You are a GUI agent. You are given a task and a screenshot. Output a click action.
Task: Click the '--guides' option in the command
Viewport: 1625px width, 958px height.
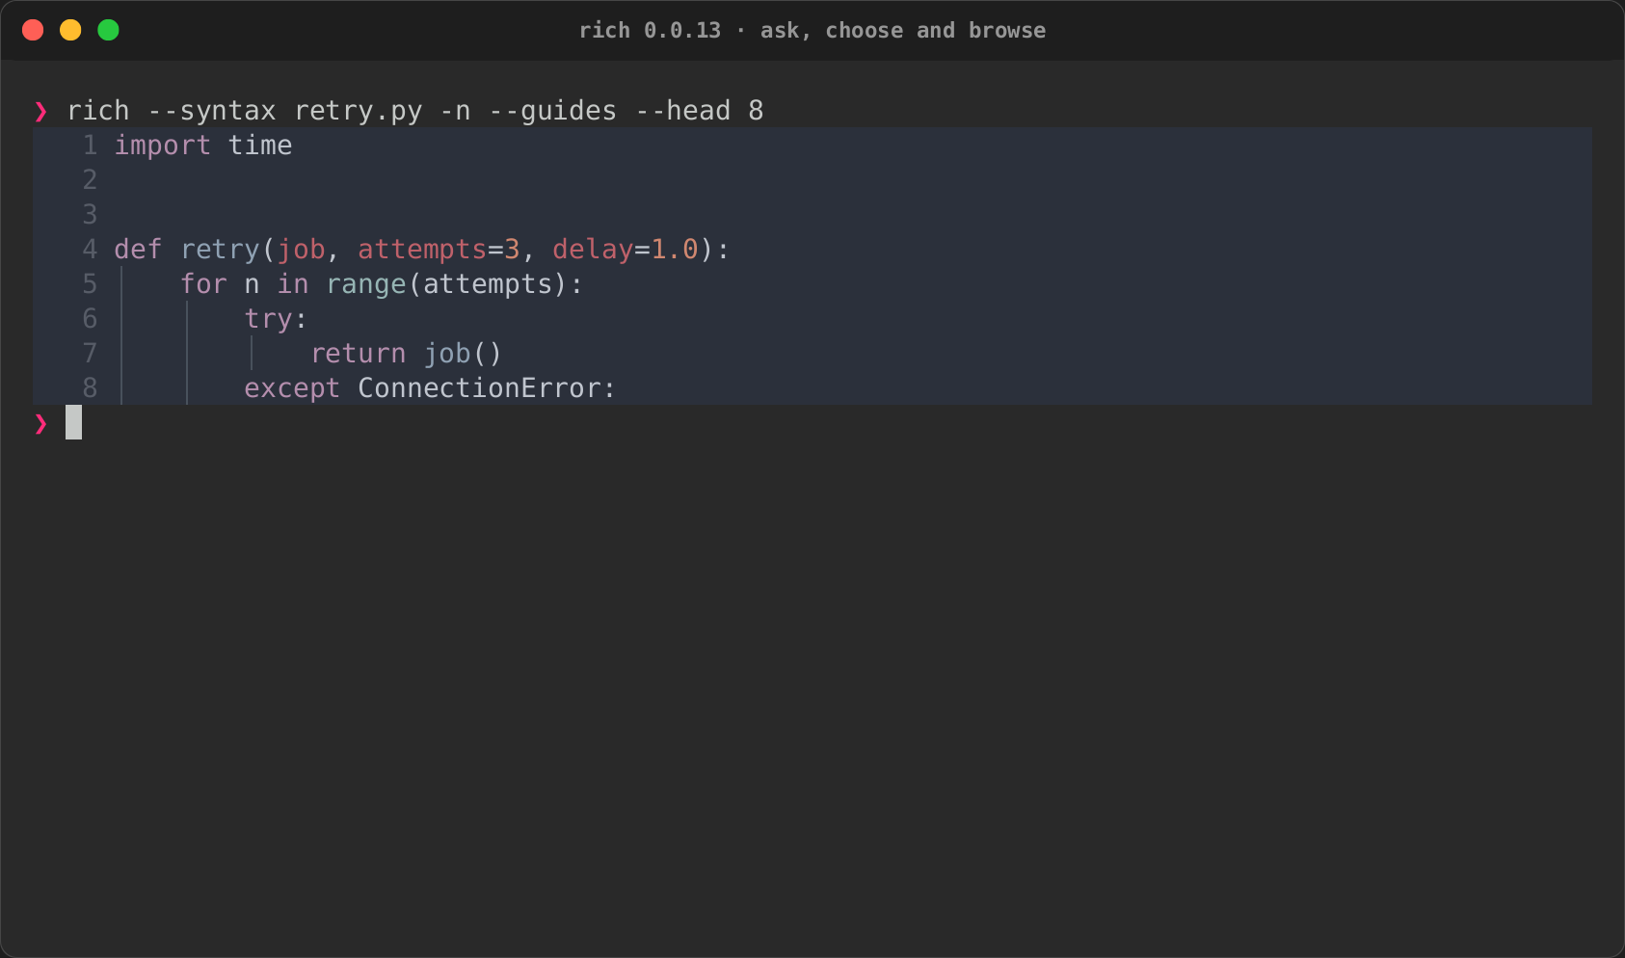(x=553, y=111)
